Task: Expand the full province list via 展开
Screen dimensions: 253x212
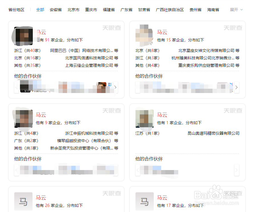Action: [236, 9]
